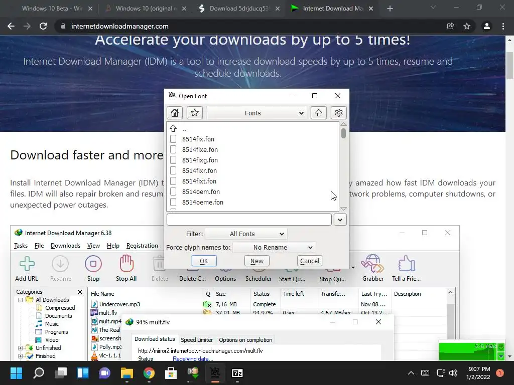Open a new browser tab
This screenshot has height=385, width=514.
tap(390, 9)
